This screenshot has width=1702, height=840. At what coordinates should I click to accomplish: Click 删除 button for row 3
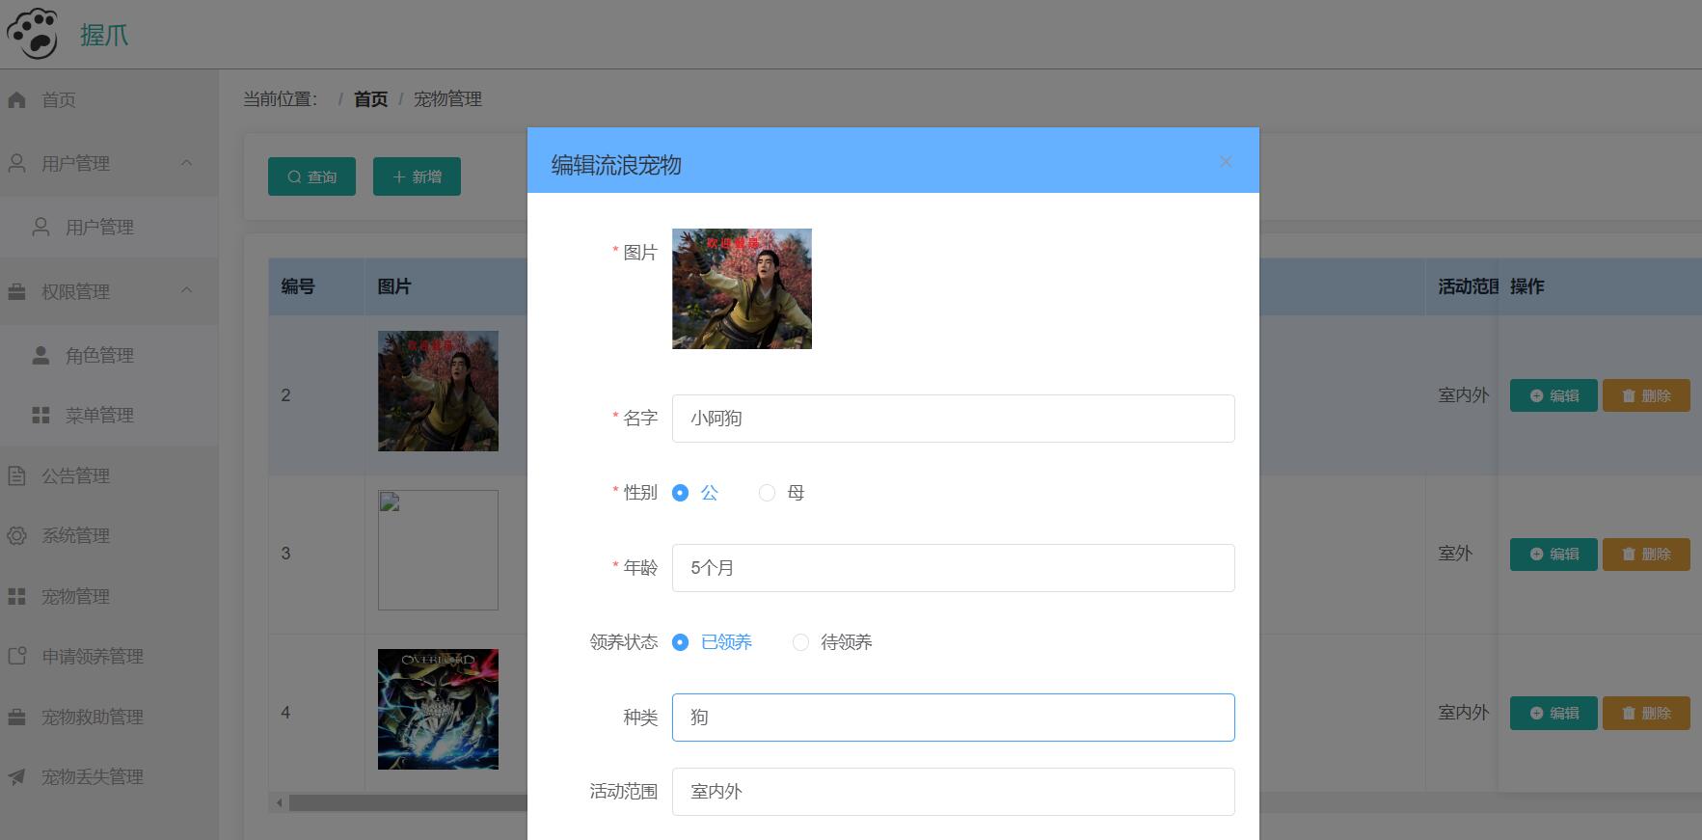1646,554
